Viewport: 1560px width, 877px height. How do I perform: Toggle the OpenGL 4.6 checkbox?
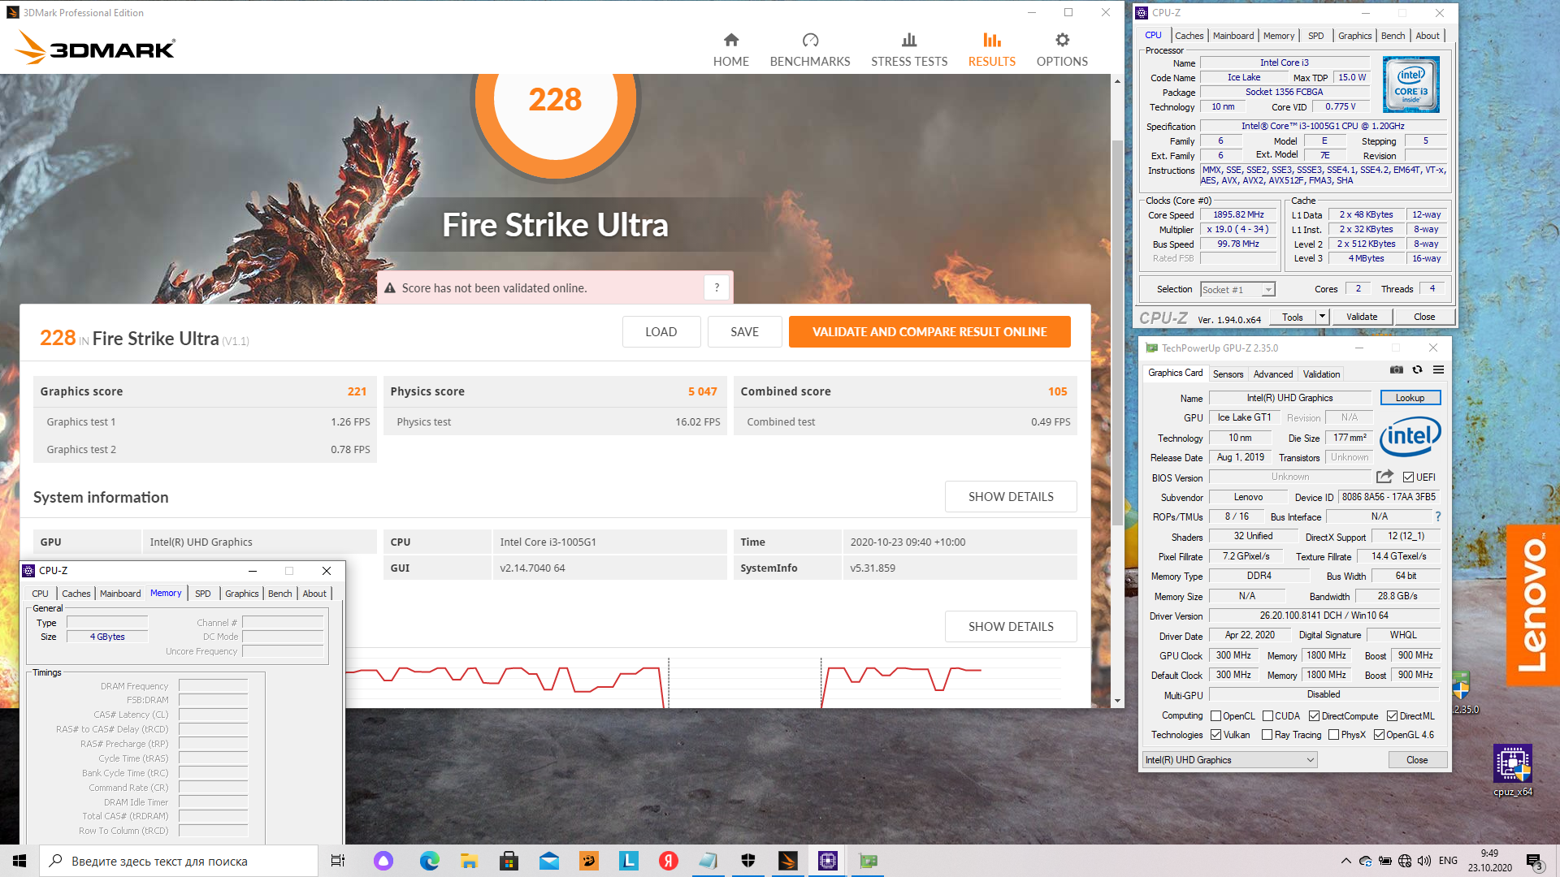pos(1379,735)
